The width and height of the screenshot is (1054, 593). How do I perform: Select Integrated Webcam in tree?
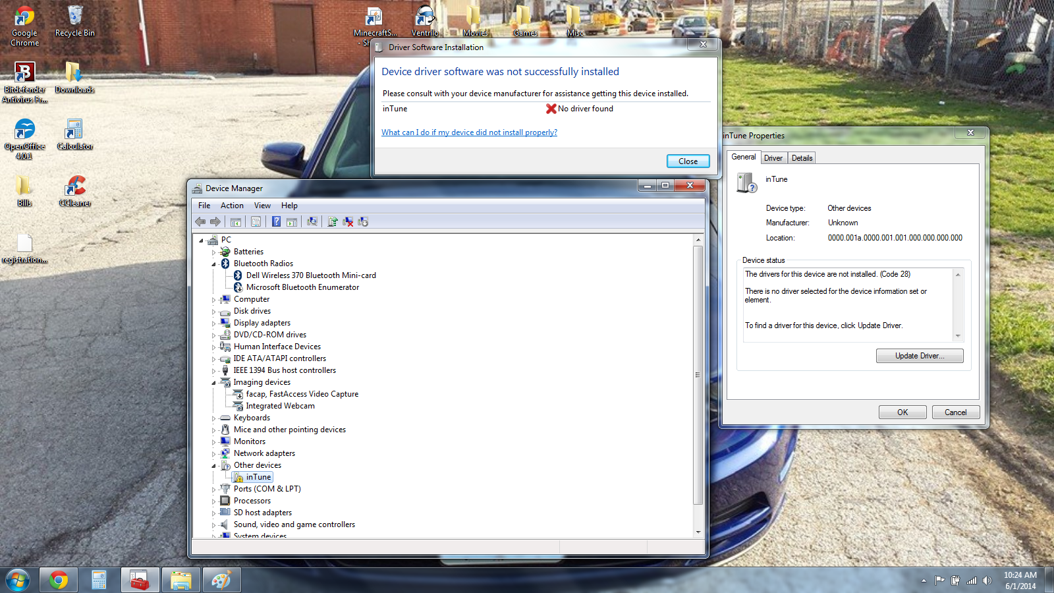(x=280, y=406)
